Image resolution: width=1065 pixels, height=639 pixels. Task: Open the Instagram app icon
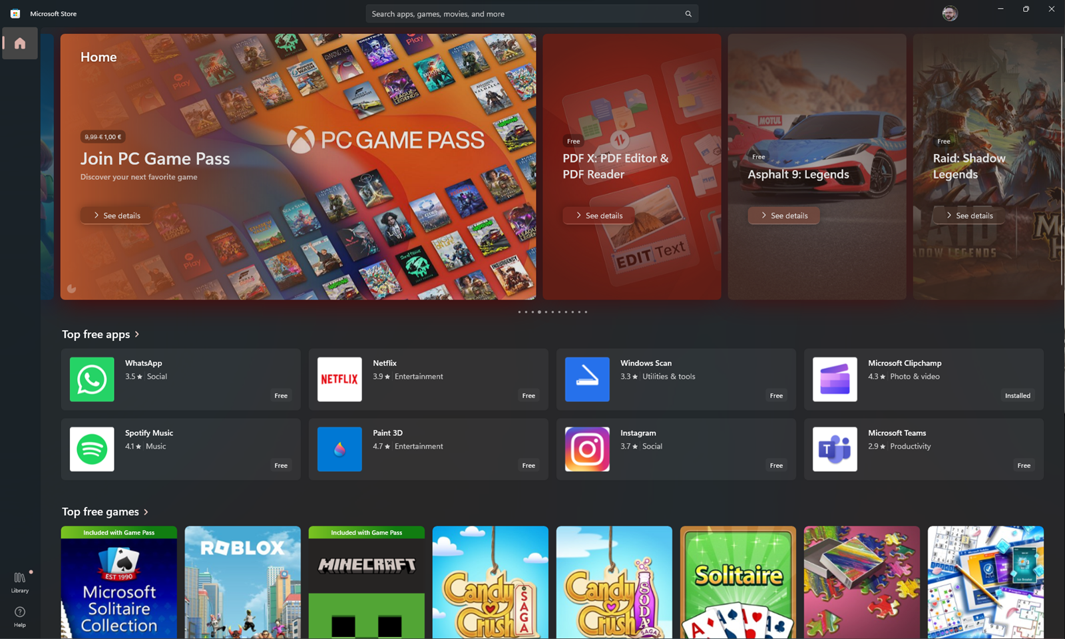point(587,449)
